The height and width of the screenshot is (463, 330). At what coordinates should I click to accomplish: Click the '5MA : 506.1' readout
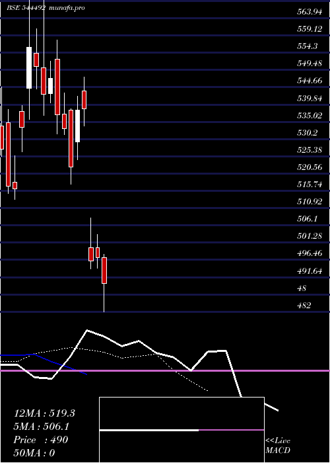tap(42, 427)
